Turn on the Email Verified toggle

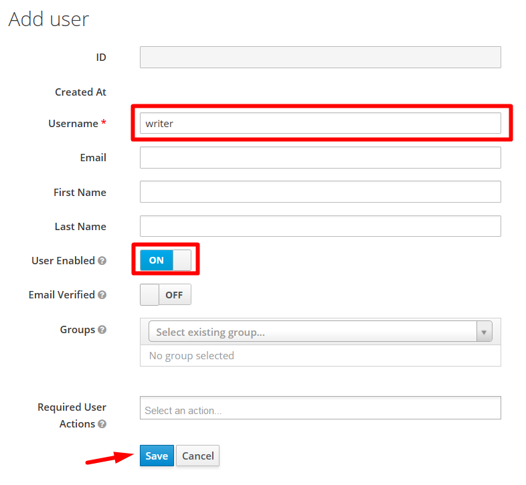(165, 294)
